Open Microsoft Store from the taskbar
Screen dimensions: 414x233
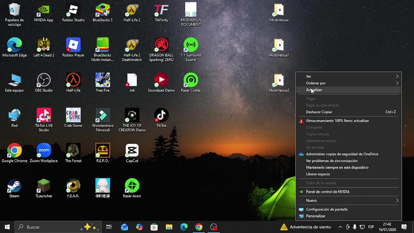click(x=154, y=227)
